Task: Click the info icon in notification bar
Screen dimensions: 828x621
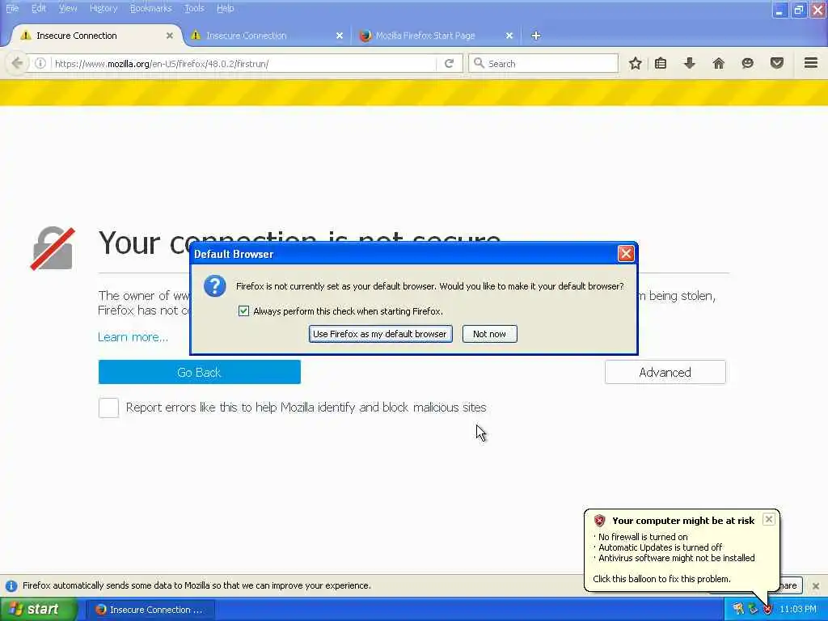Action: click(11, 585)
